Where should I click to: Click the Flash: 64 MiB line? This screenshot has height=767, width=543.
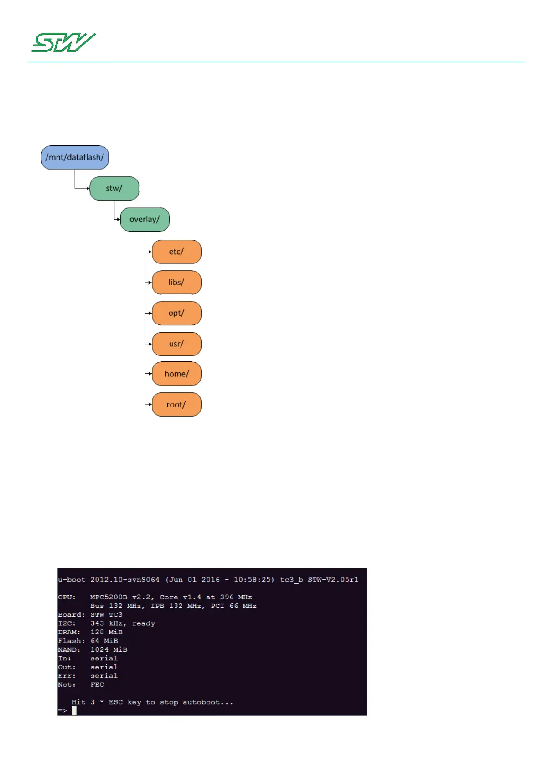click(88, 641)
